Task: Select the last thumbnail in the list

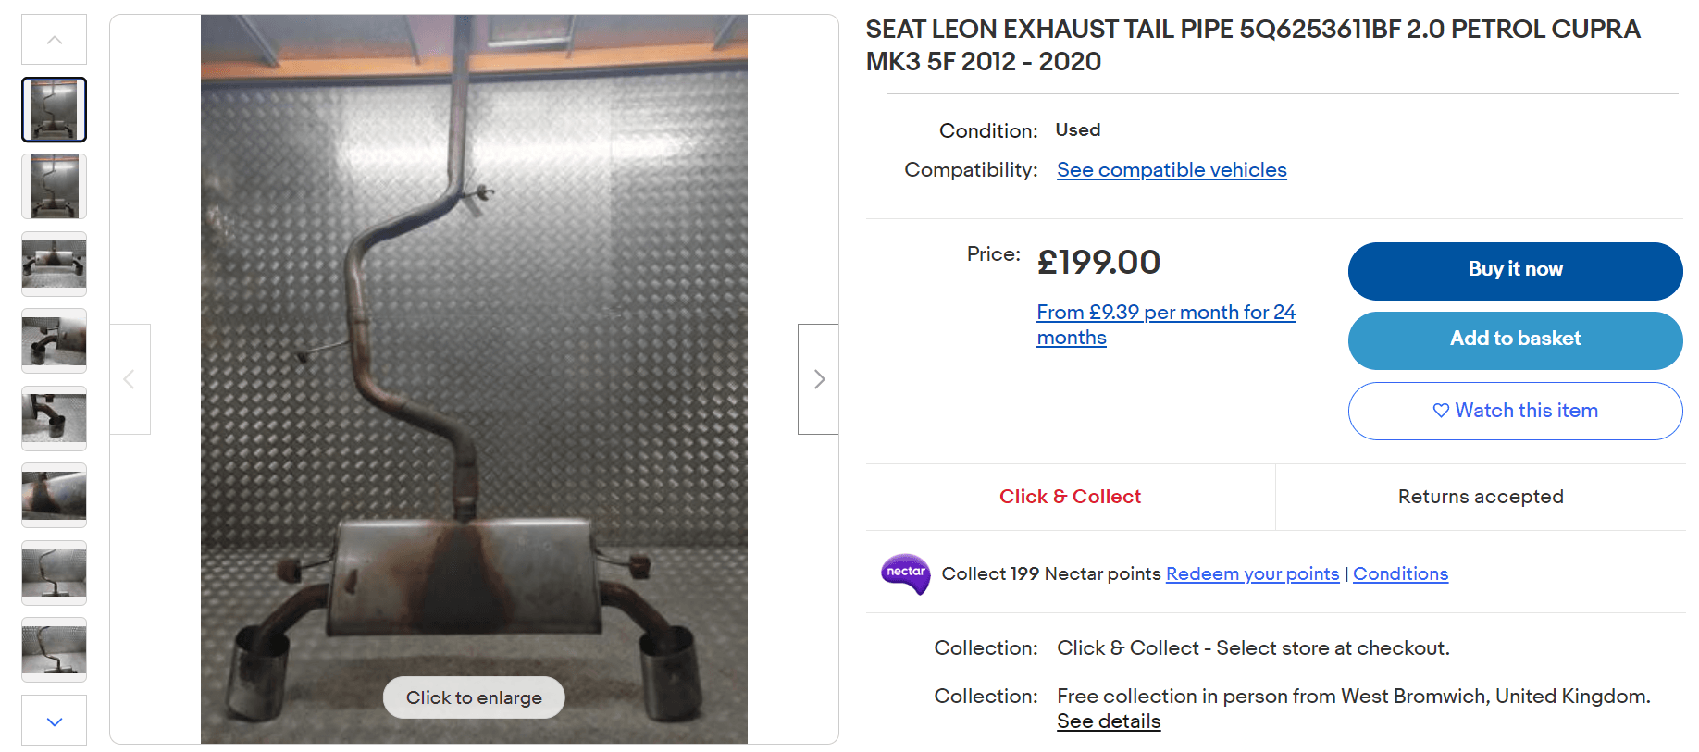Action: coord(55,649)
